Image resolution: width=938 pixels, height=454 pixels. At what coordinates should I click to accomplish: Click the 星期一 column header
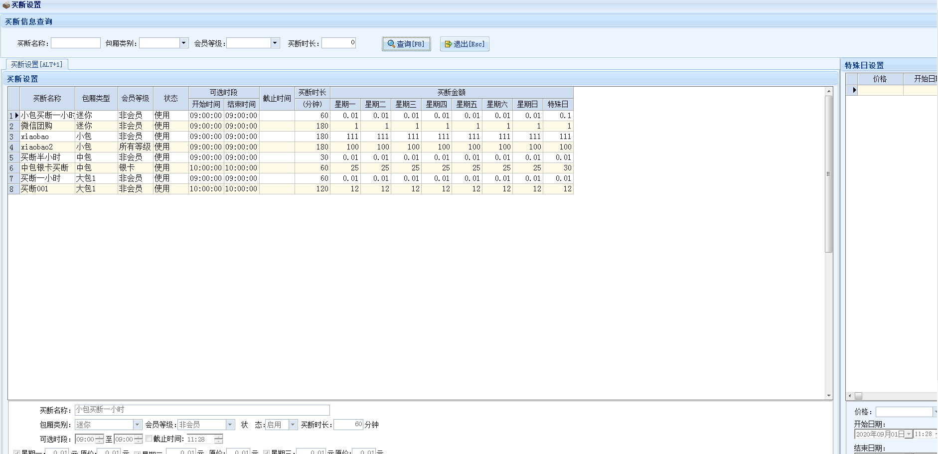click(345, 104)
